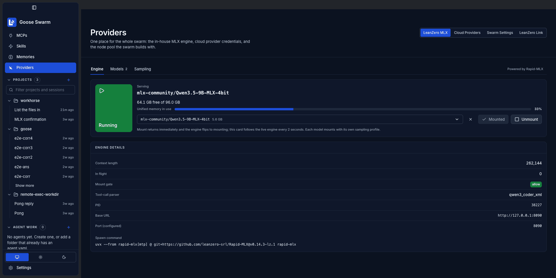Click Show more under goose project
The height and width of the screenshot is (278, 556).
pos(25,186)
